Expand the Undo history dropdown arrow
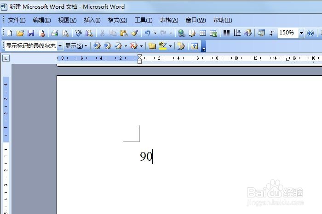322x214 pixels. point(155,33)
